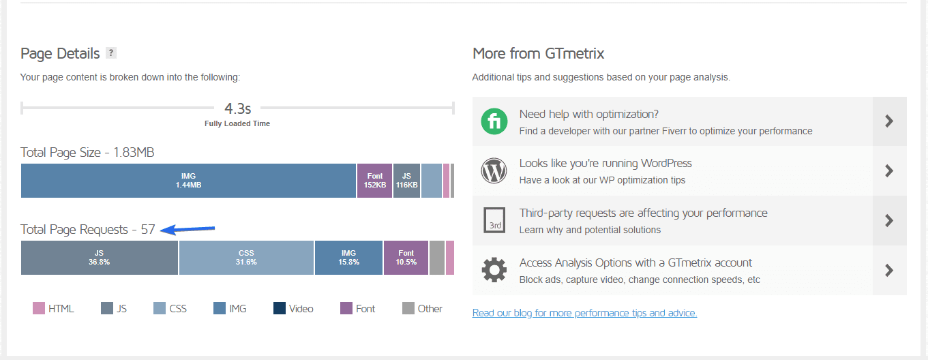The height and width of the screenshot is (360, 928).
Task: Click the WordPress logo icon
Action: (494, 170)
